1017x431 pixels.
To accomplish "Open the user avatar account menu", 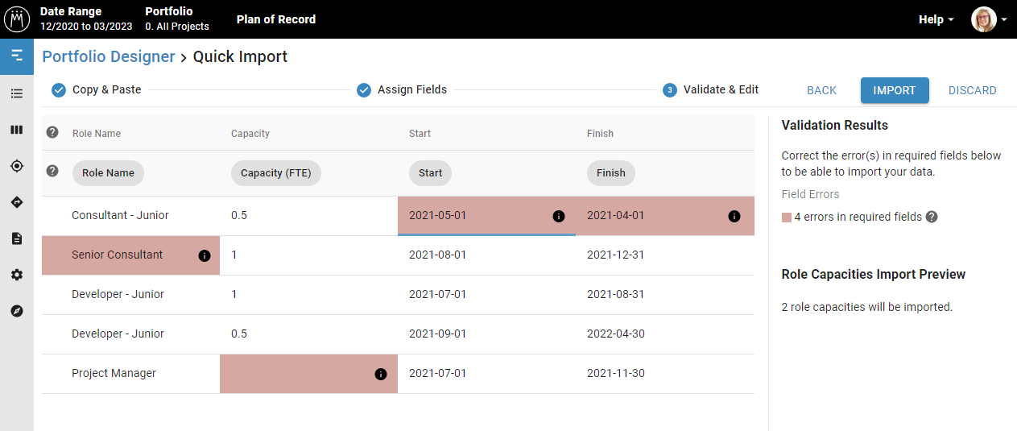I will [x=988, y=19].
